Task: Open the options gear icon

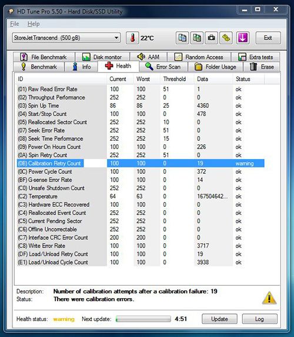Action: click(226, 38)
